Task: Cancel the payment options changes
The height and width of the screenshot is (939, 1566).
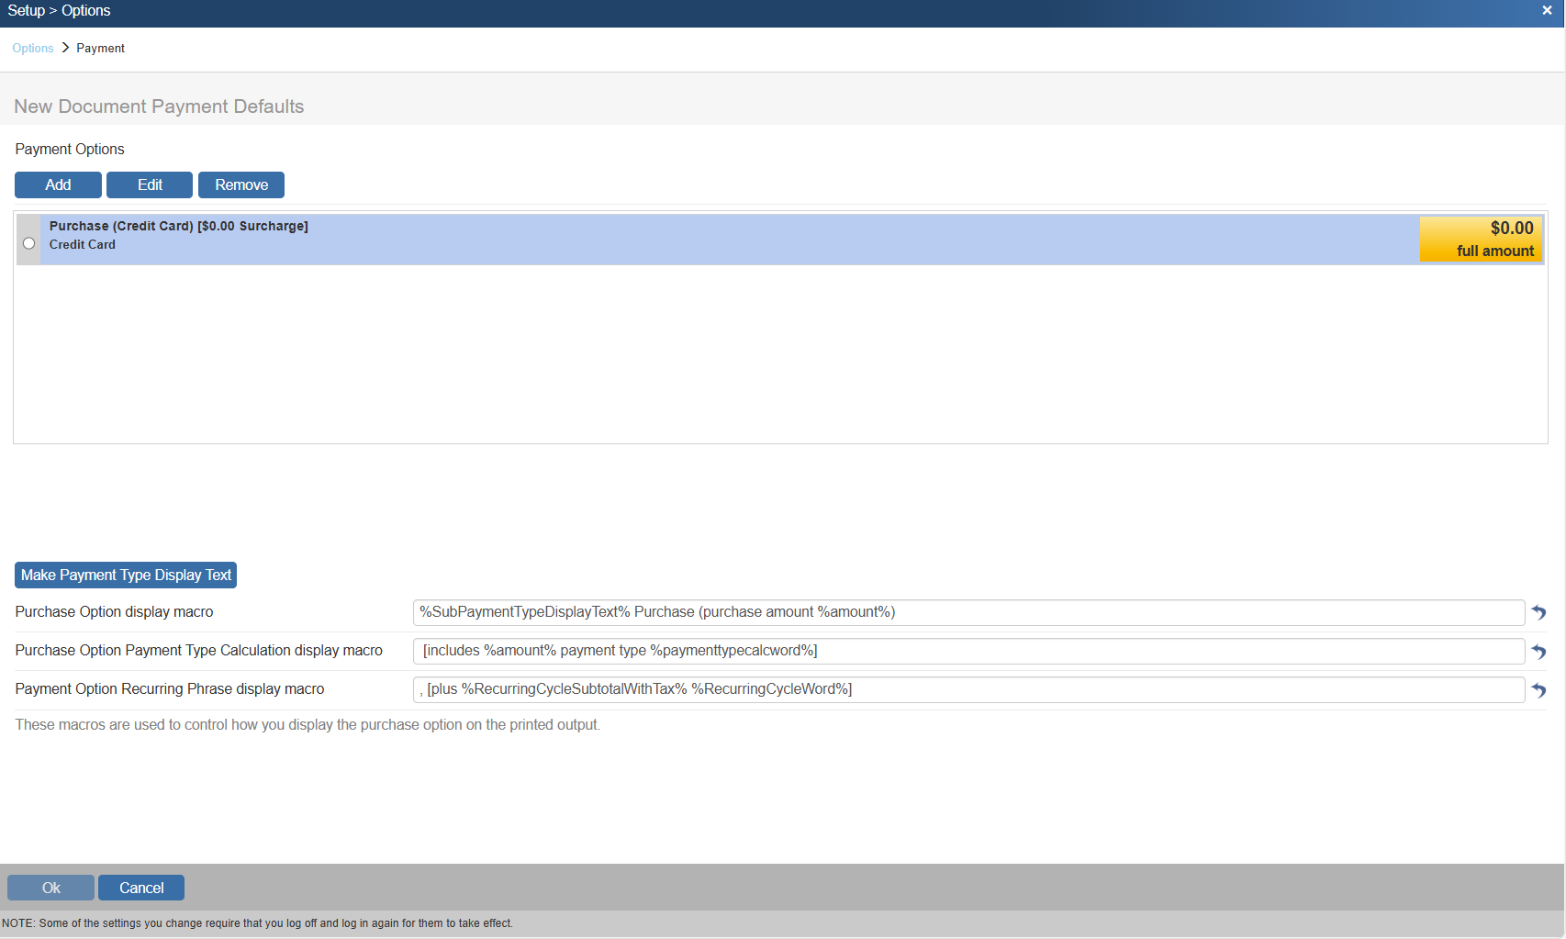Action: coord(141,888)
